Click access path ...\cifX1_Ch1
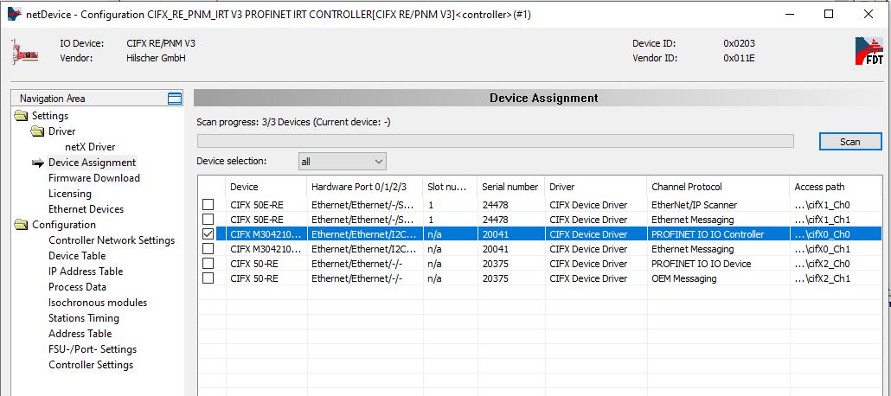 (823, 220)
